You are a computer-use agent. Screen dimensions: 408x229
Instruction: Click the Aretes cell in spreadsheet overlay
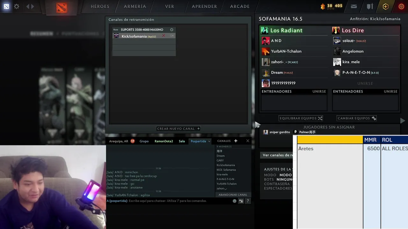click(330, 149)
